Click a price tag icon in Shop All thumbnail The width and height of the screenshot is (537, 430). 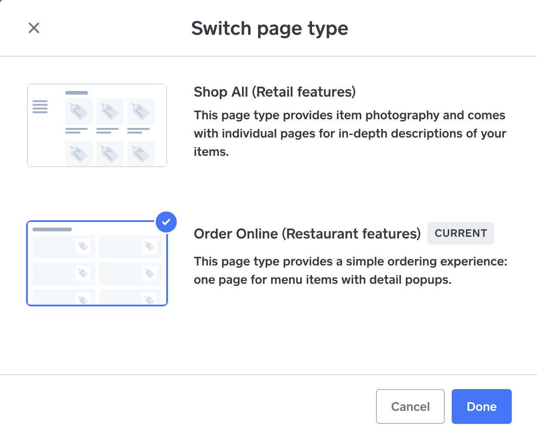click(x=78, y=111)
